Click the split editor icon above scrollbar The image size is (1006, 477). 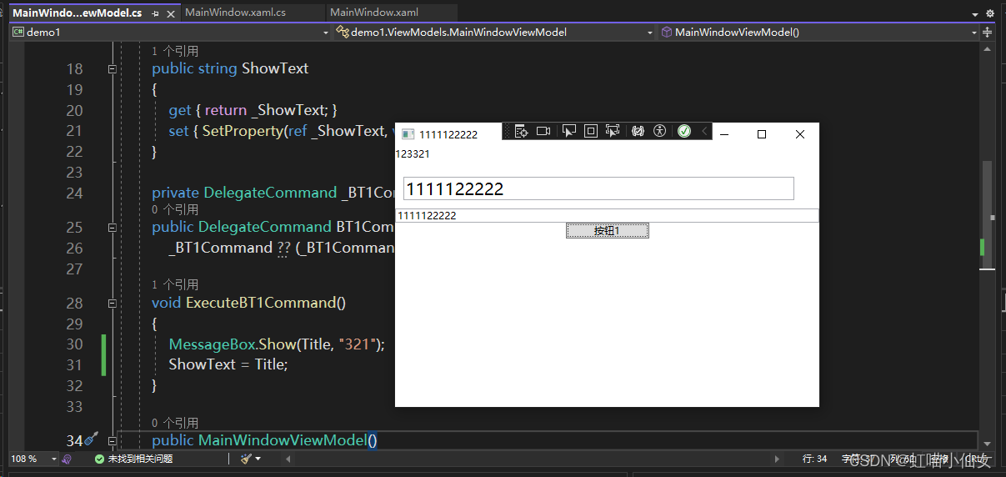coord(988,32)
